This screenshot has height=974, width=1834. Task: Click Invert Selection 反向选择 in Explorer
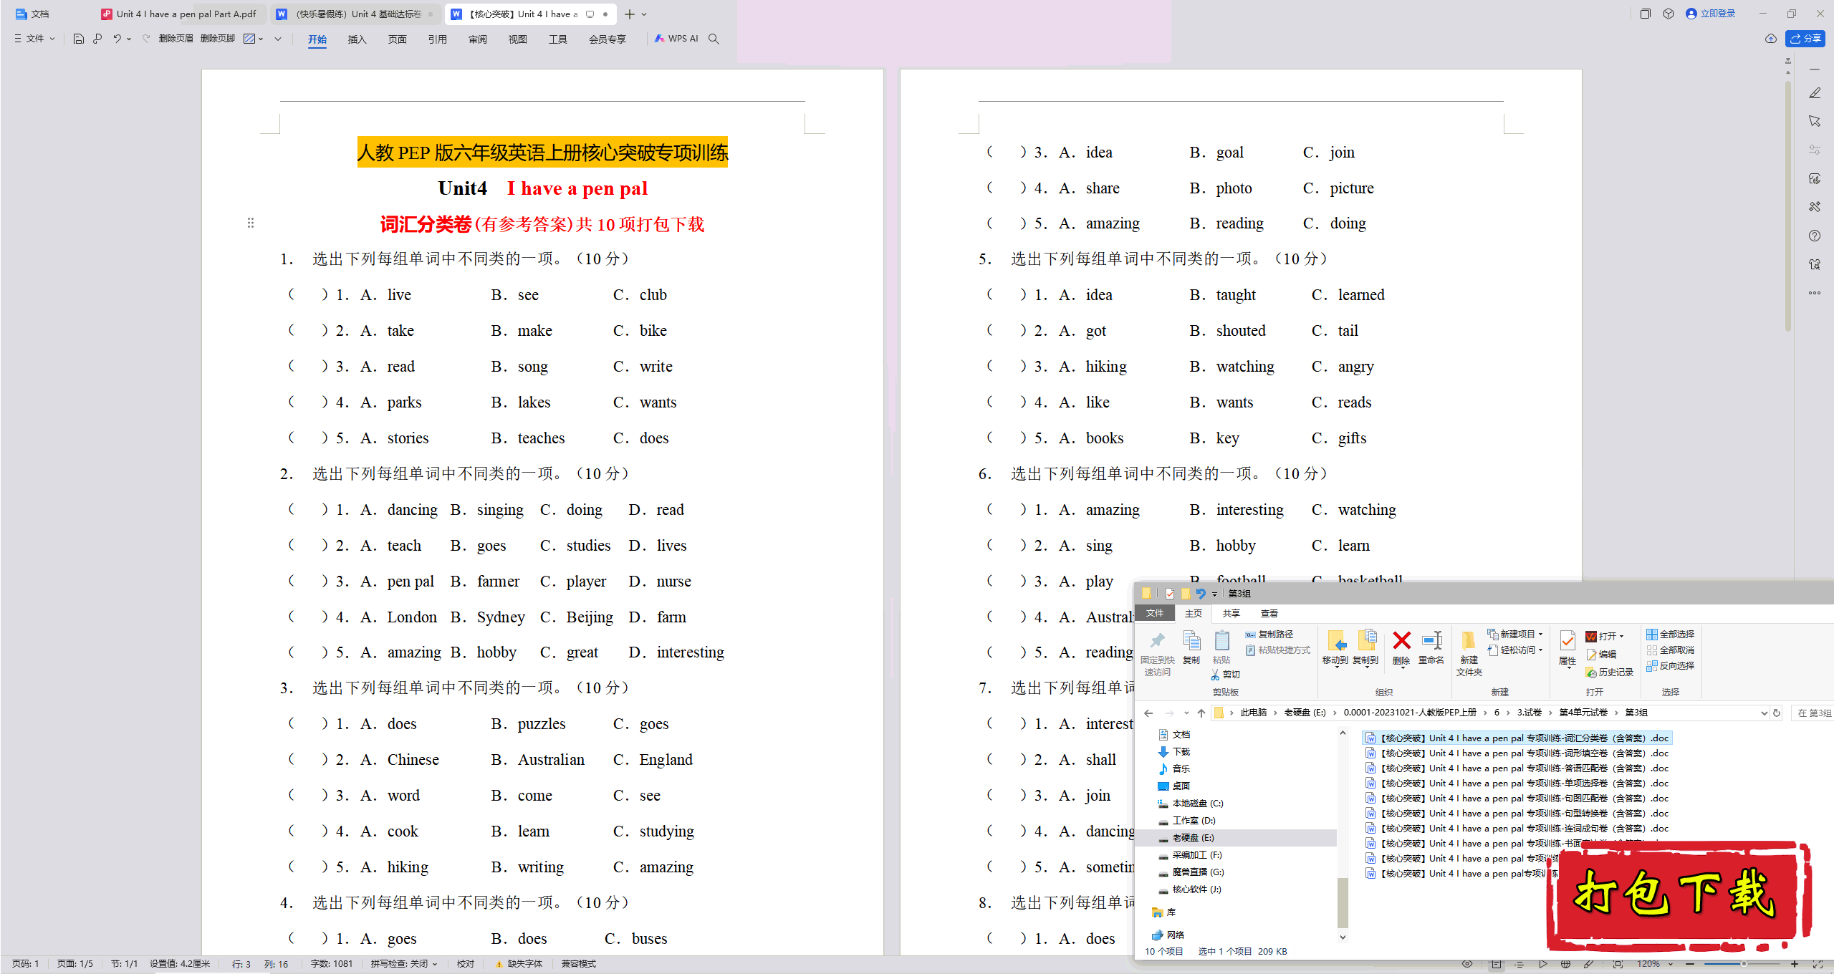(x=1670, y=666)
